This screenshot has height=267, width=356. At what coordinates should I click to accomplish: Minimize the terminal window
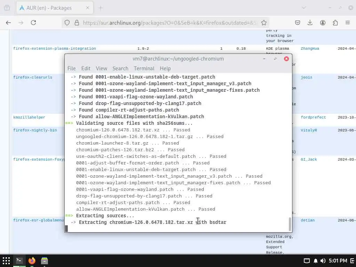click(x=264, y=59)
